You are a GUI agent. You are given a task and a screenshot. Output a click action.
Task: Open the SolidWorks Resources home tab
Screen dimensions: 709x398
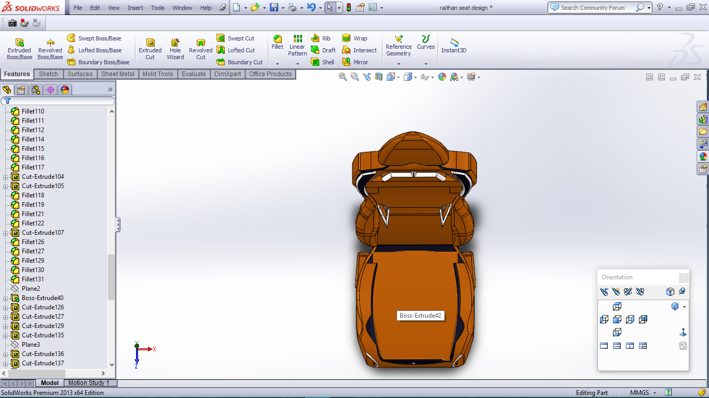pos(703,107)
